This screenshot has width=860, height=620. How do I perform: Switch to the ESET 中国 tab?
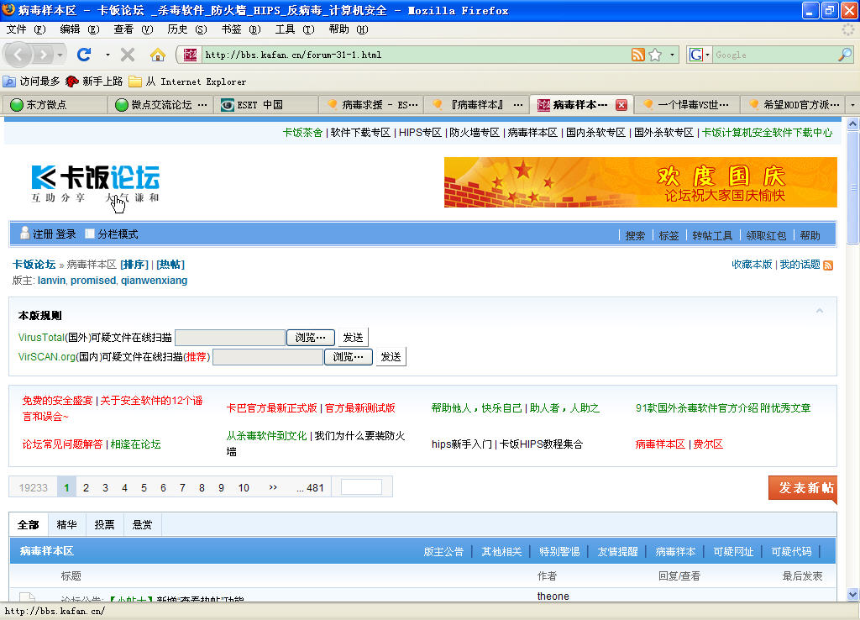[266, 105]
